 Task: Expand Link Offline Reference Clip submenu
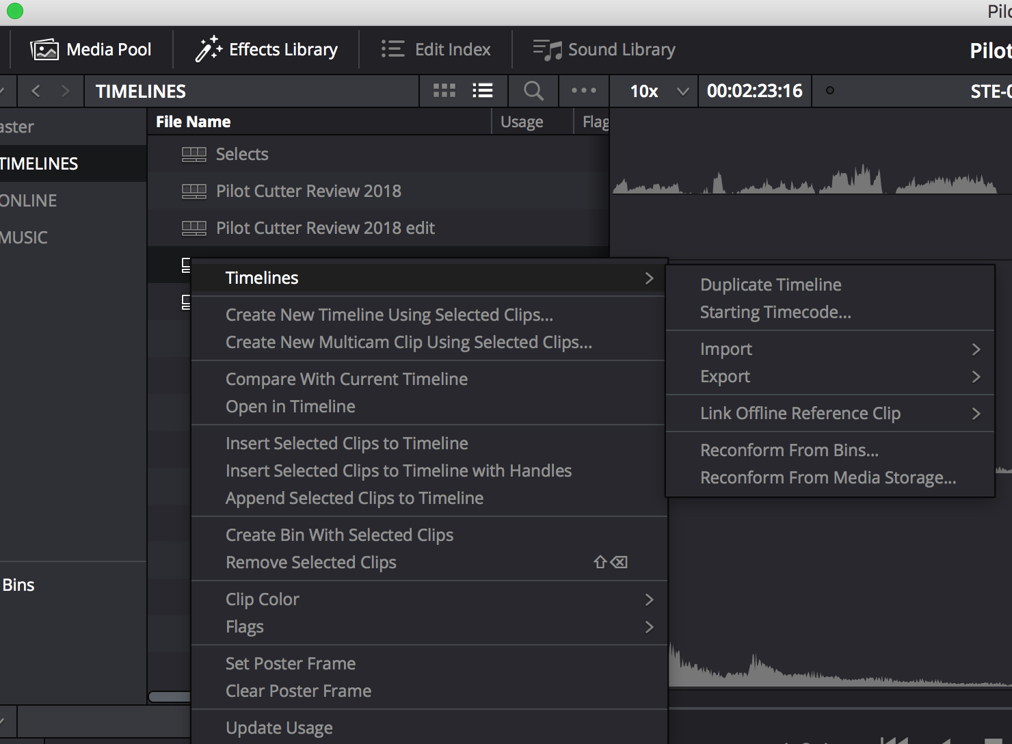point(830,413)
